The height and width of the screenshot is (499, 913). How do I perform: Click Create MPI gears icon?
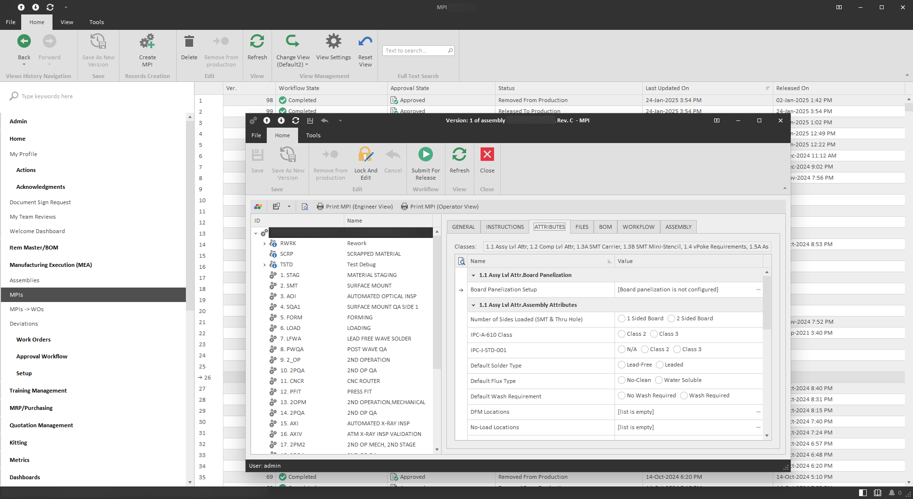147,42
